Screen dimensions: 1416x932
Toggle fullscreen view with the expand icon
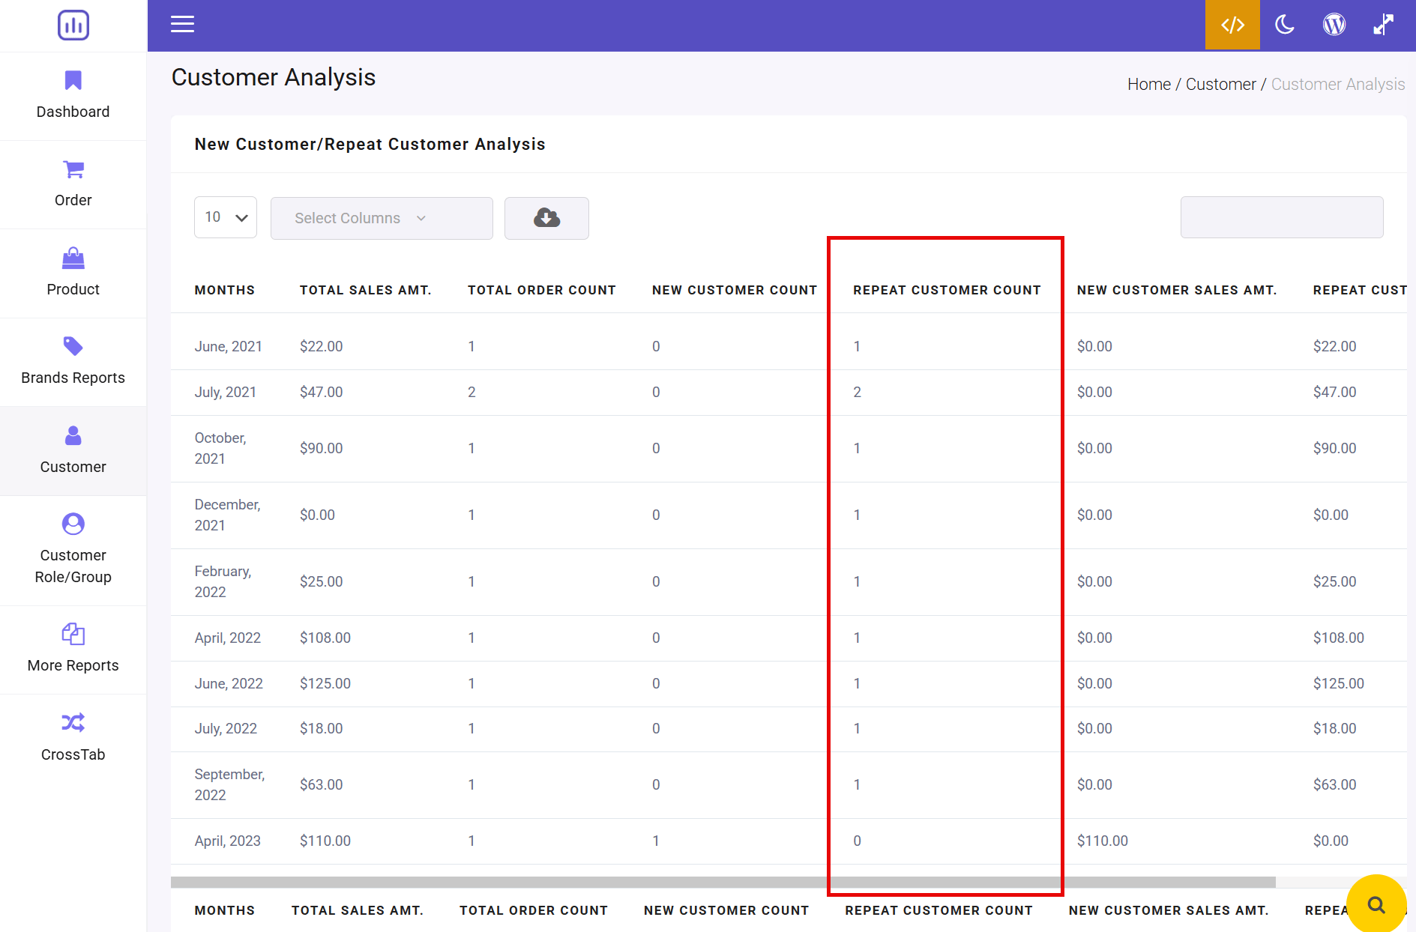point(1383,25)
